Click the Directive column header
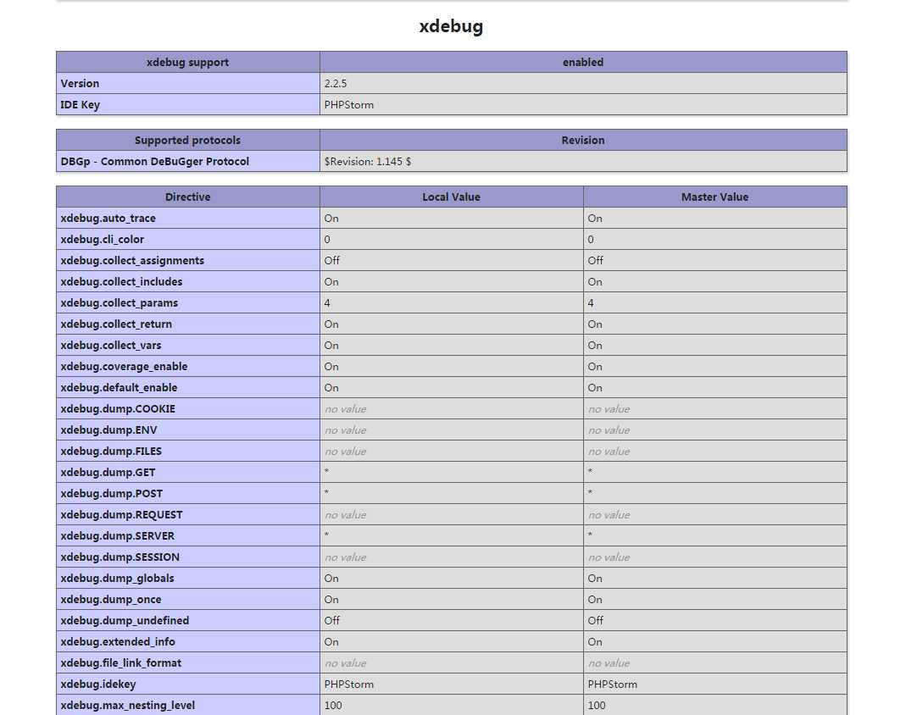Screen dimensions: 906x715 tap(188, 197)
